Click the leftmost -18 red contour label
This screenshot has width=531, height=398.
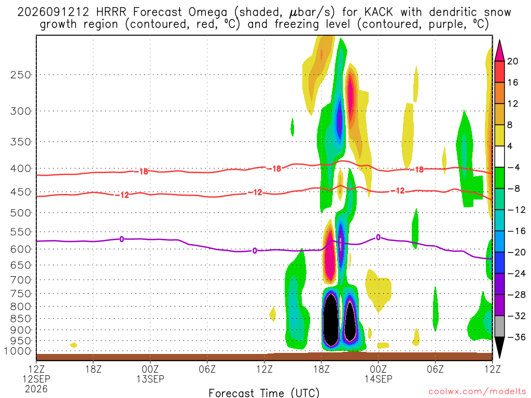coord(141,172)
